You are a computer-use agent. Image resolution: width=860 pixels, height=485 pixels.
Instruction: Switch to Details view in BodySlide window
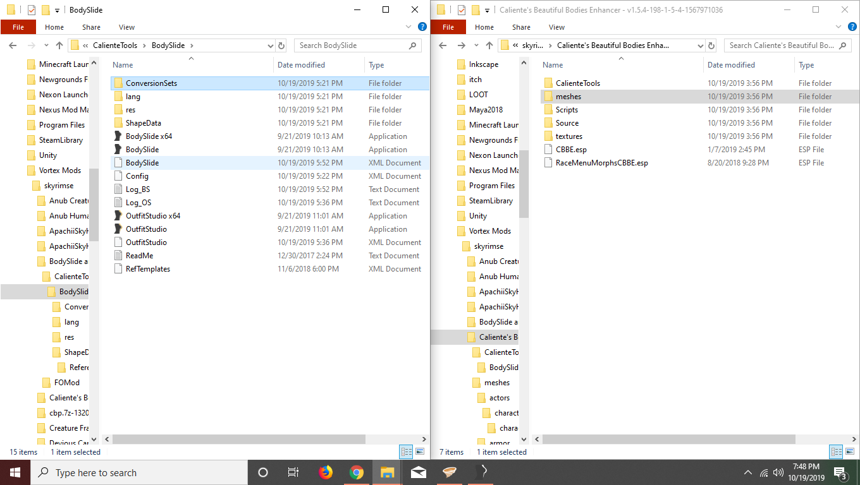[x=406, y=452]
